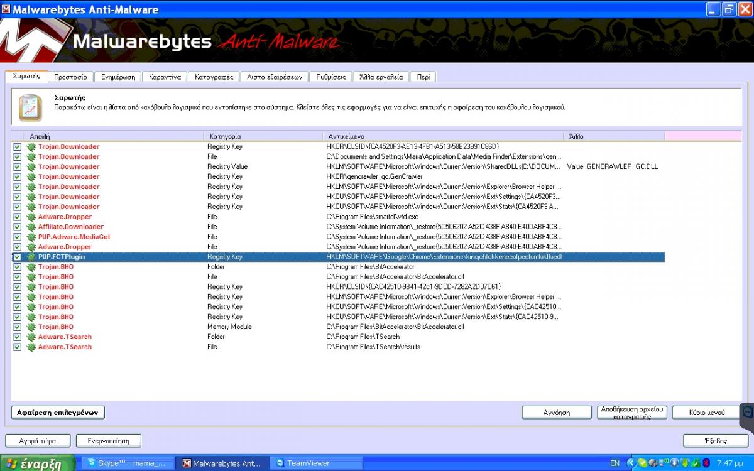Click the bug icon of Adware.TSearch File row
Viewport: 754px width, 471px height.
pyautogui.click(x=31, y=347)
